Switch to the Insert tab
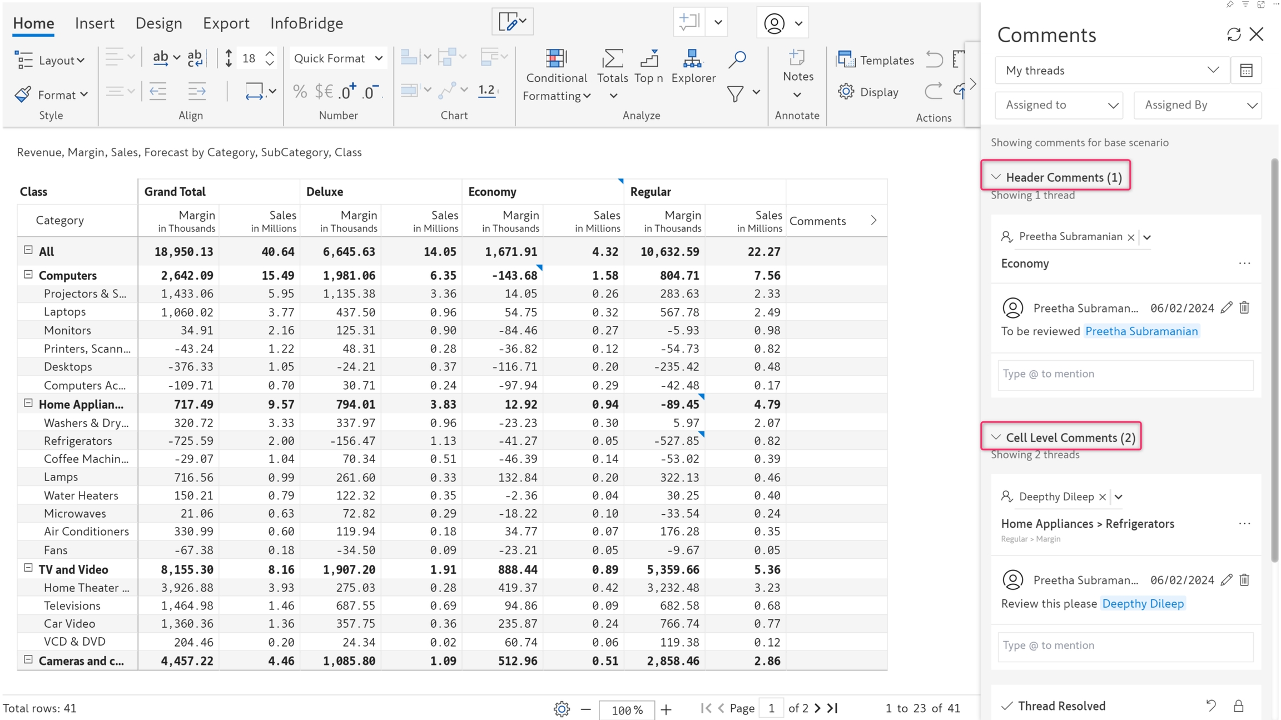1281x720 pixels. coord(95,23)
